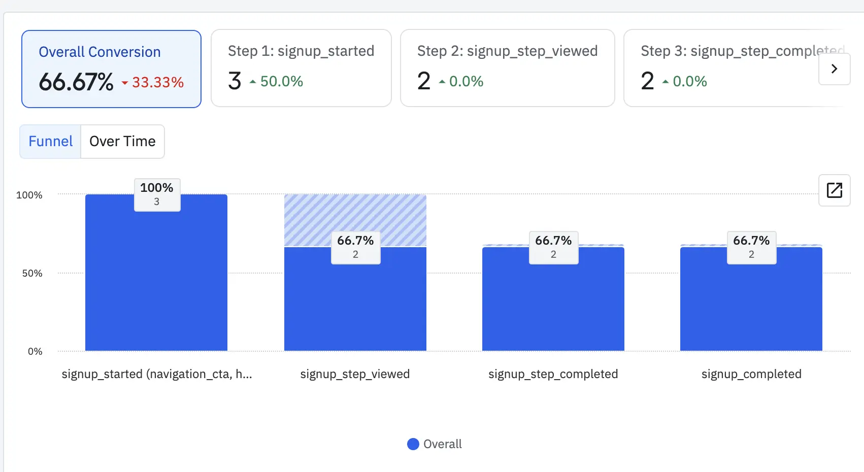864x472 pixels.
Task: Click the truncated signup_started axis label
Action: pos(157,374)
